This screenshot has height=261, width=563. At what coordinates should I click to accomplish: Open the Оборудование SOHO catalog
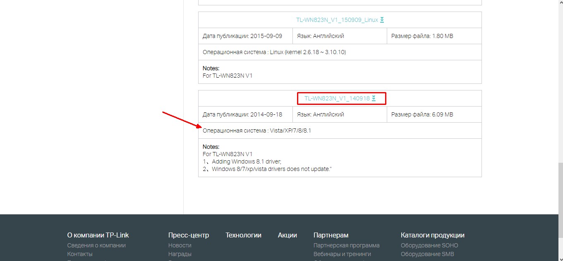pyautogui.click(x=429, y=245)
